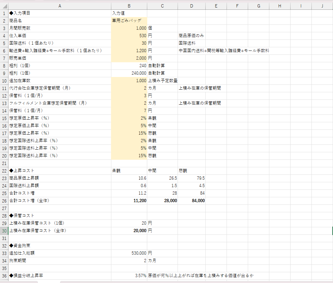
Task: Click the column J header
Action: (322, 6)
